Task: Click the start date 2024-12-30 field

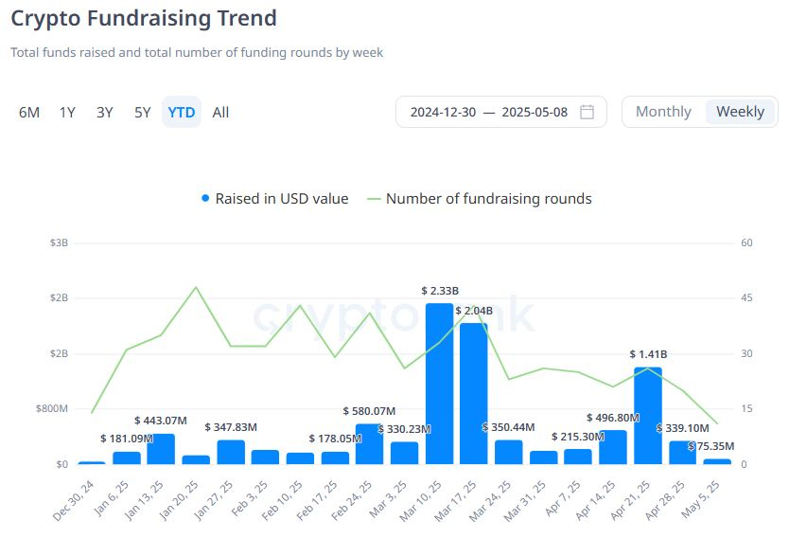Action: tap(443, 112)
